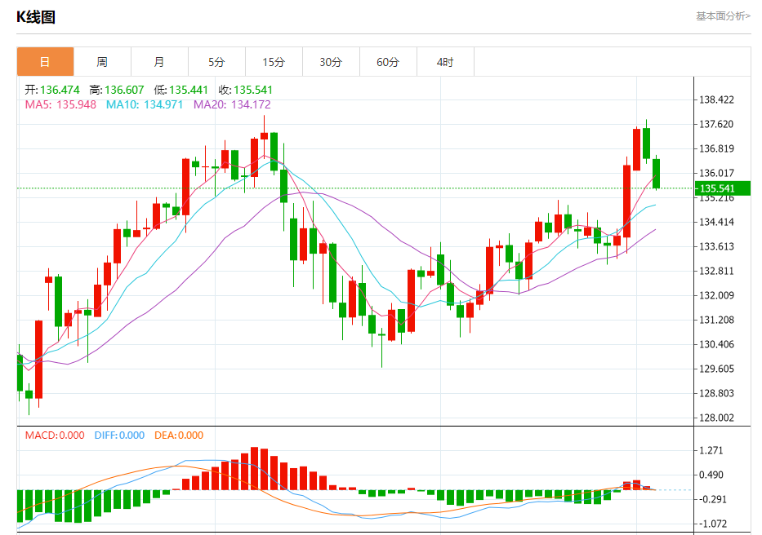762x535 pixels.
Task: Click the tallest red MACD histogram bar
Action: click(x=254, y=468)
